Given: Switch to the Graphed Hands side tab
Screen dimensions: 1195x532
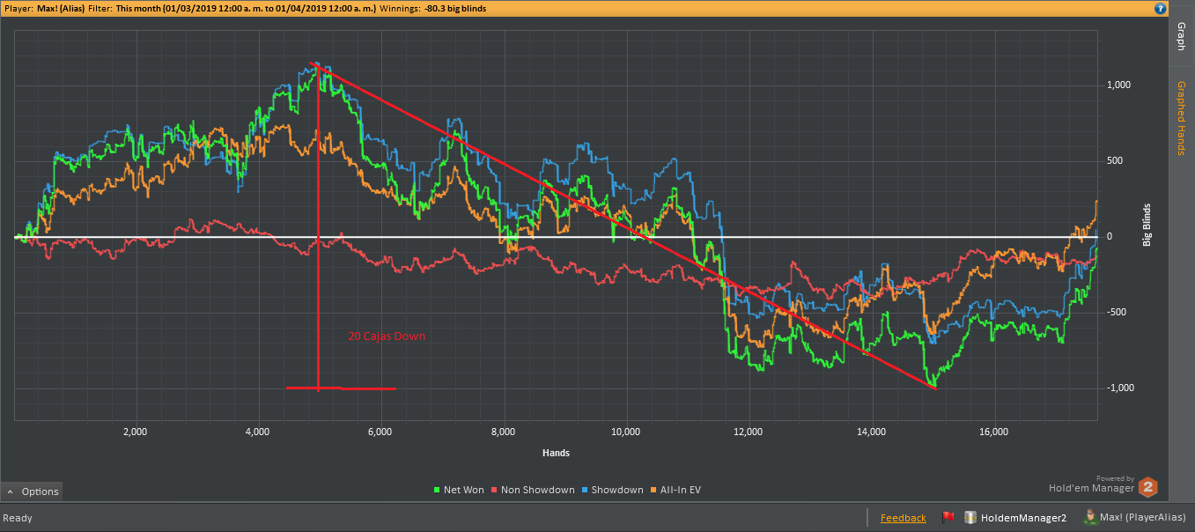Looking at the screenshot, I should (1181, 118).
